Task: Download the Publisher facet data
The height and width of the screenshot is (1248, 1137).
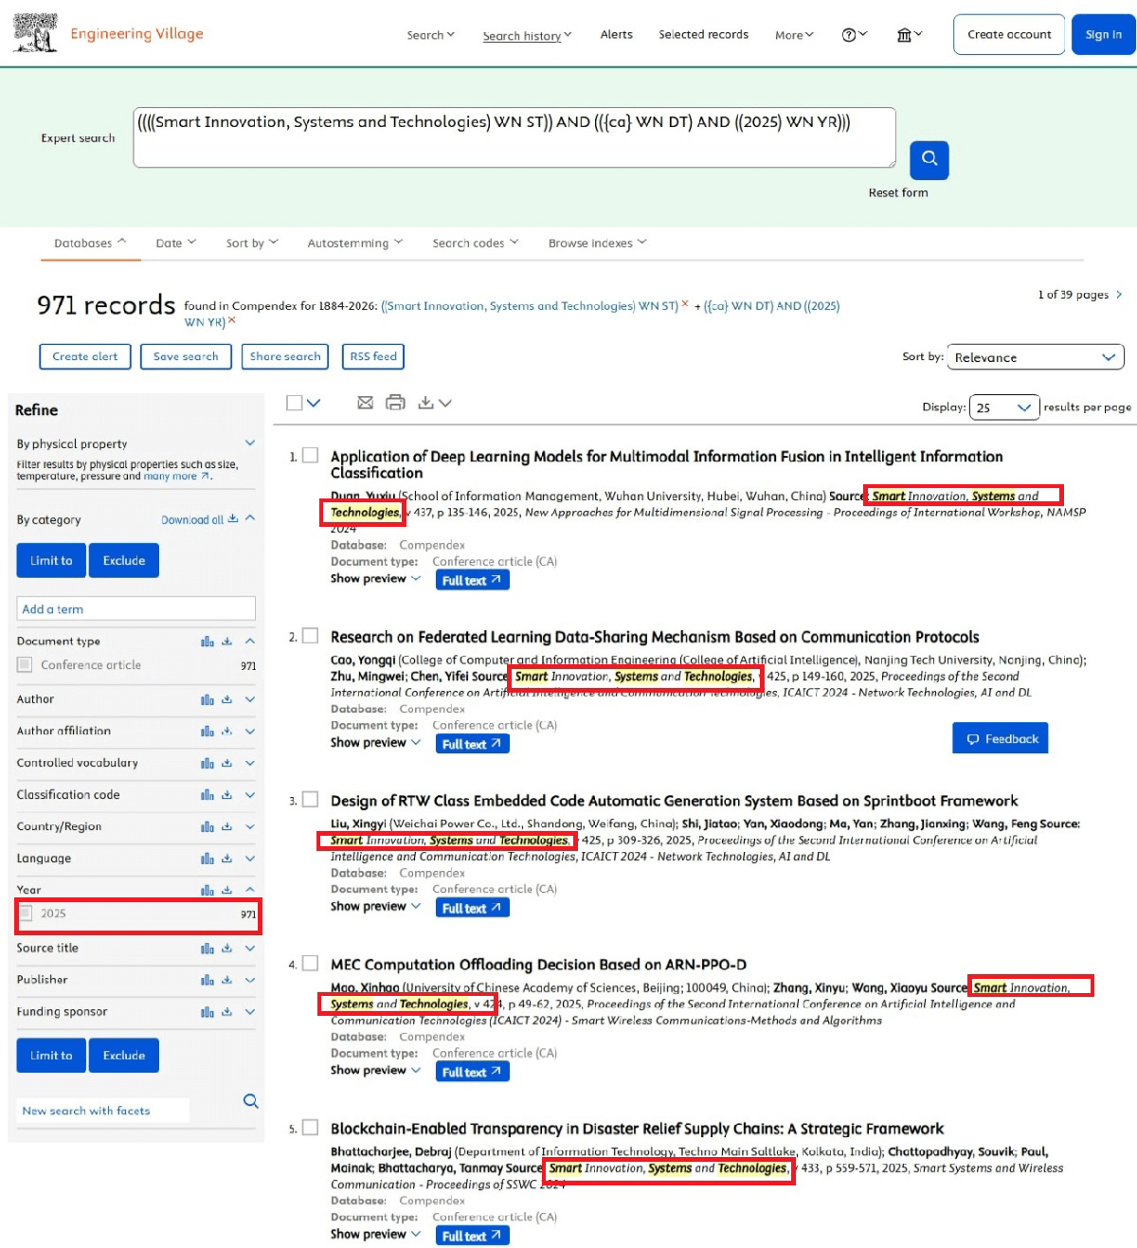Action: click(x=226, y=980)
